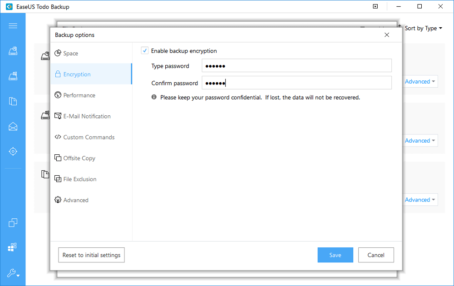Screen dimensions: 454x286
Task: Click the System backup sidebar icon
Action: [x=13, y=76]
